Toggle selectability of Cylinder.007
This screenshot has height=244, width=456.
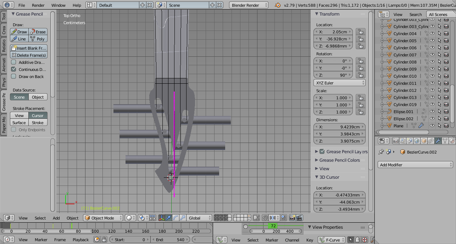click(439, 55)
